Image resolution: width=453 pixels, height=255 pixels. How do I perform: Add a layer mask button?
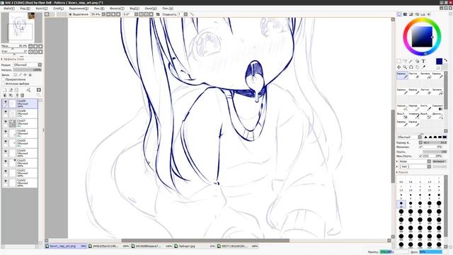pos(39,90)
